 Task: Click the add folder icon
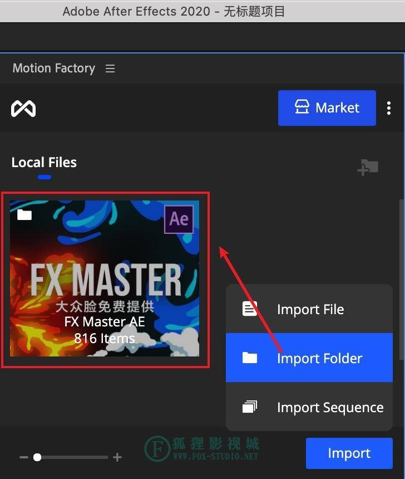(x=368, y=168)
